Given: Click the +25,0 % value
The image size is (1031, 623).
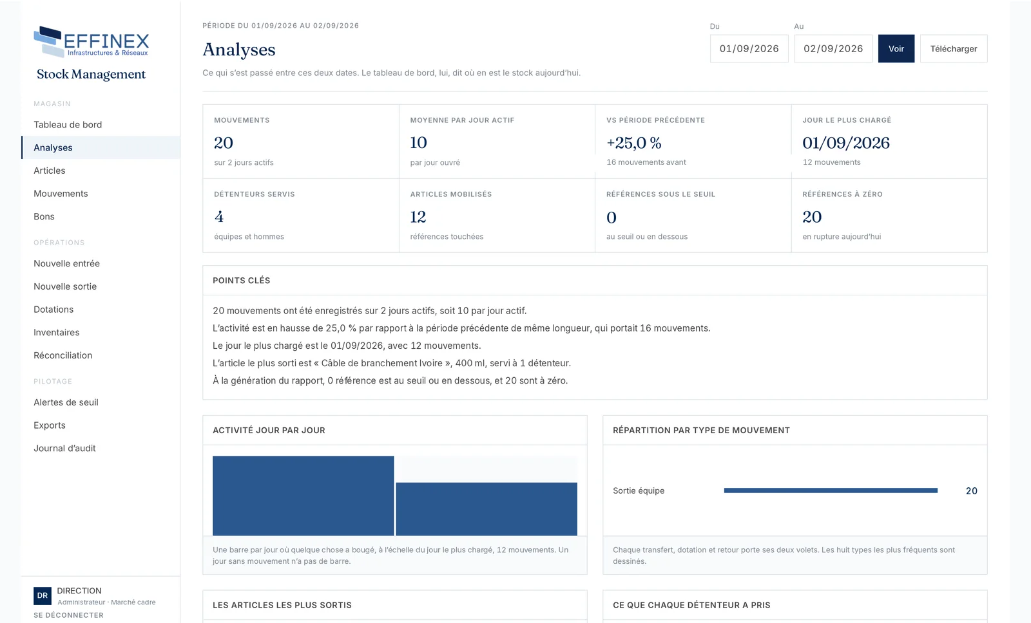Looking at the screenshot, I should 634,143.
